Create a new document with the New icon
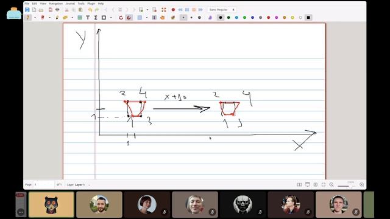 pyautogui.click(x=34, y=10)
